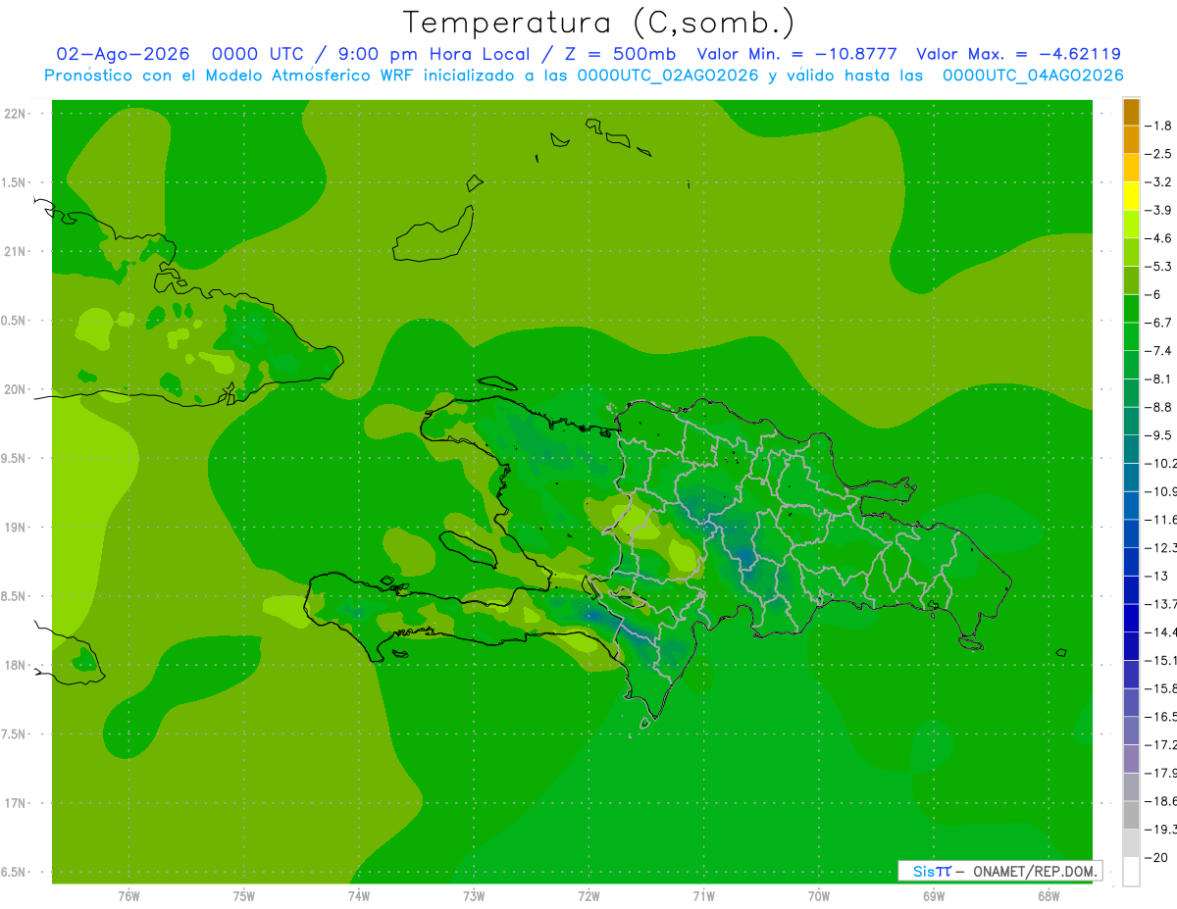Screen dimensions: 1177x909
Task: Click the '-15.1' colorbar value
Action: (x=1162, y=660)
